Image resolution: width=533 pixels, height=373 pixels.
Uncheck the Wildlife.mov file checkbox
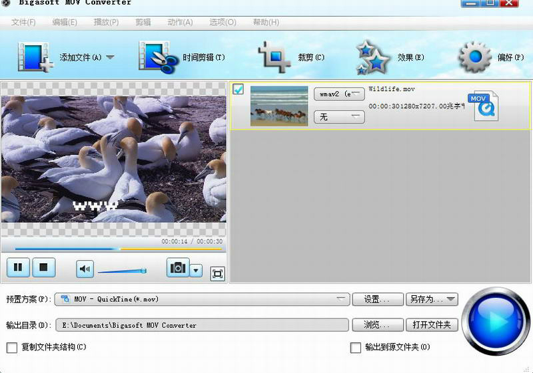(x=239, y=89)
